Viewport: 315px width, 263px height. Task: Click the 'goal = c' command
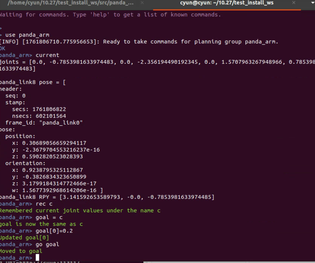click(49, 217)
